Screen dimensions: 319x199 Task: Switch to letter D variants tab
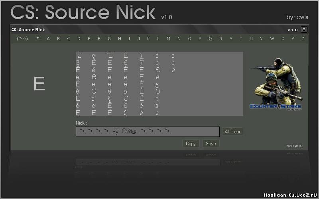[x=79, y=39]
